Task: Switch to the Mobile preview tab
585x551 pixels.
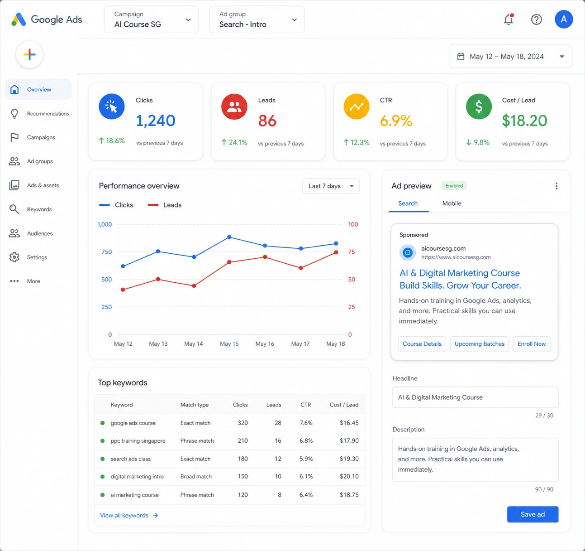Action: point(452,203)
